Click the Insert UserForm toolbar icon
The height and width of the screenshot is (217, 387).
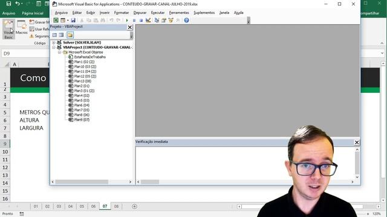[63, 20]
